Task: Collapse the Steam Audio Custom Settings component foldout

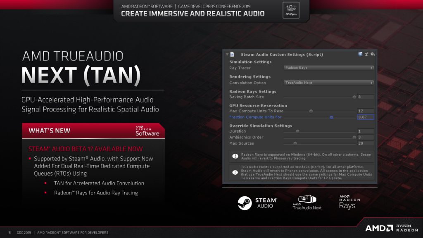Action: pos(227,54)
